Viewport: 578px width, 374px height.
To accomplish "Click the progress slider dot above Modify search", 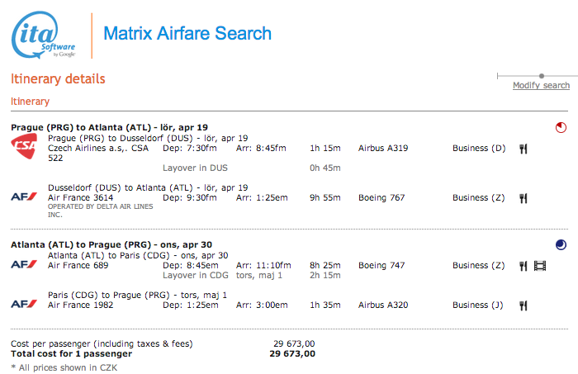I will point(542,76).
